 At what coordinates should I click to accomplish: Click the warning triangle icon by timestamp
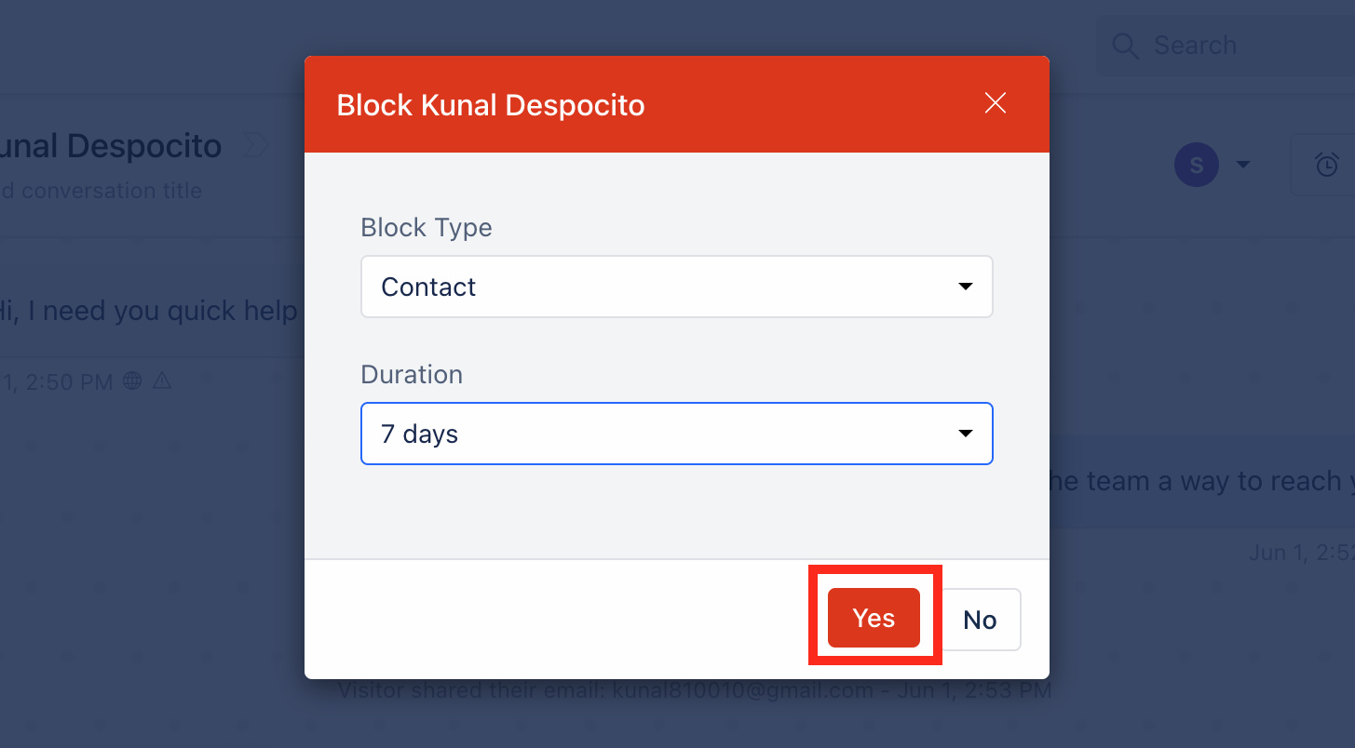point(162,381)
